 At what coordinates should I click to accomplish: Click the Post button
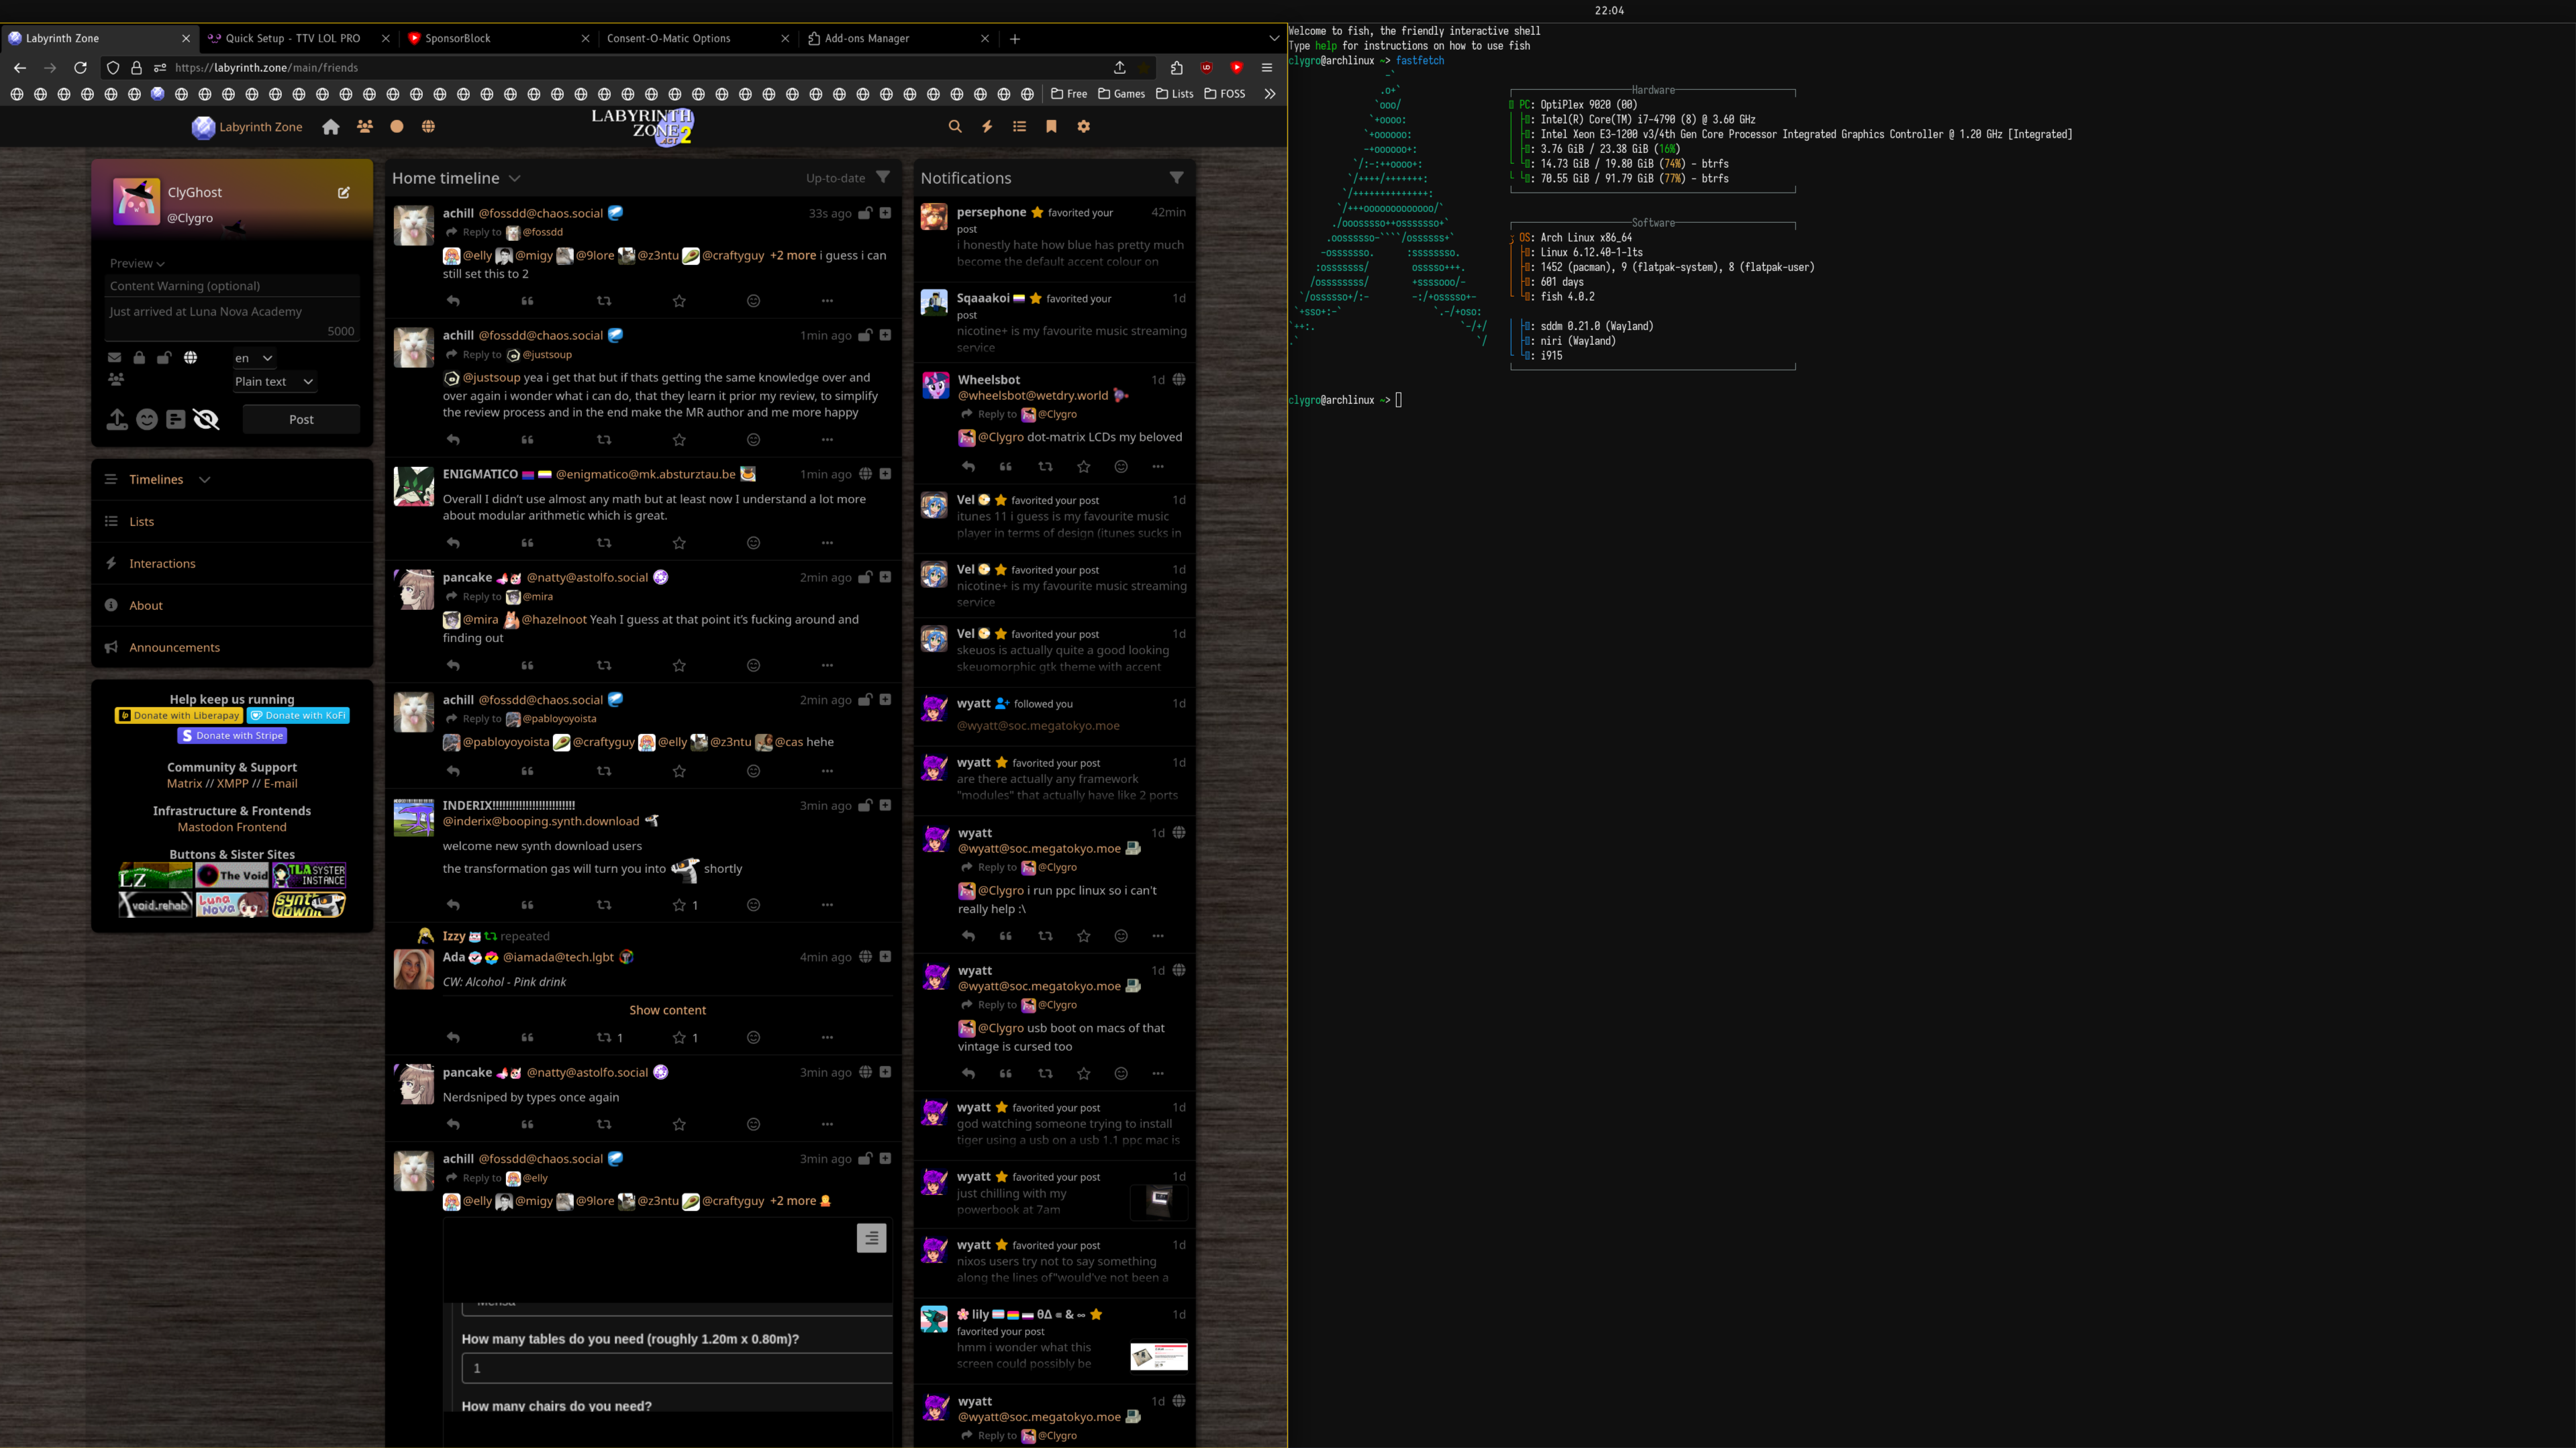[x=301, y=419]
